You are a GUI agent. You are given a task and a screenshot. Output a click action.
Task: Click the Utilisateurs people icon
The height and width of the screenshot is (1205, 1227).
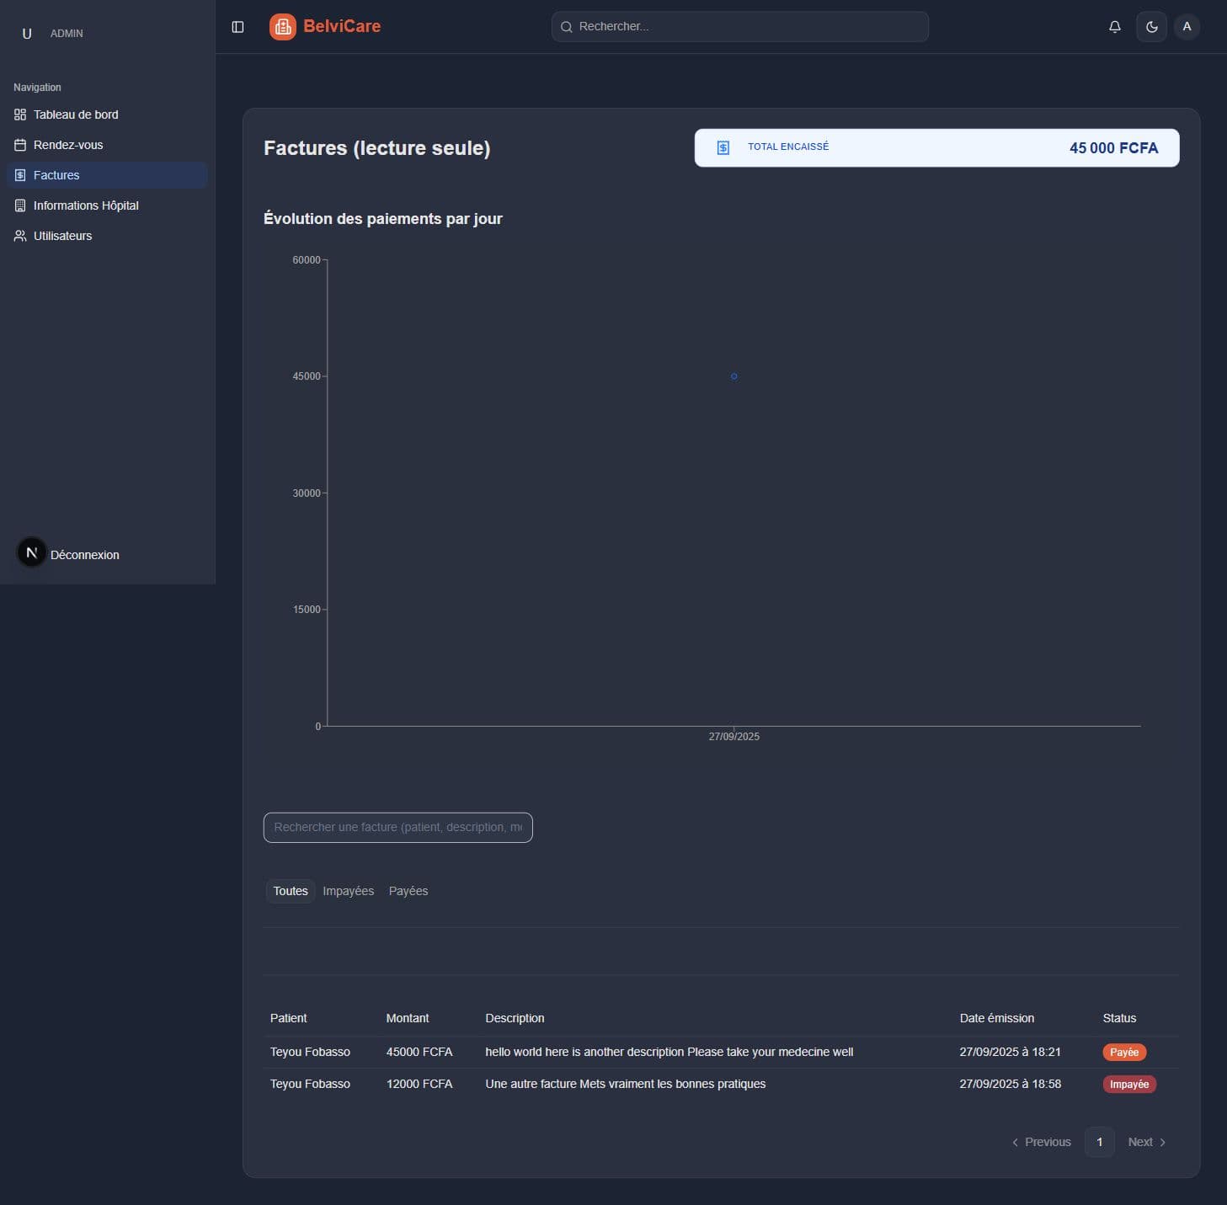[20, 236]
